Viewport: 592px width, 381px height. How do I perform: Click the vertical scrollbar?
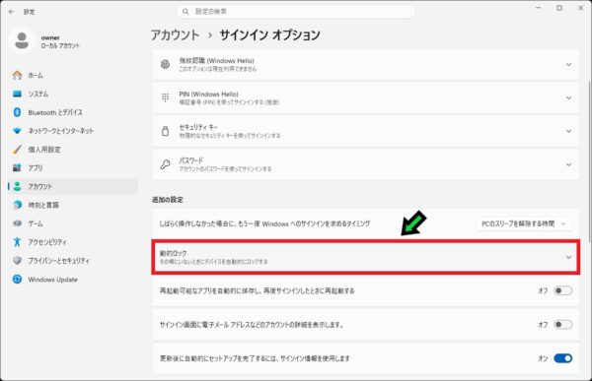[589, 162]
